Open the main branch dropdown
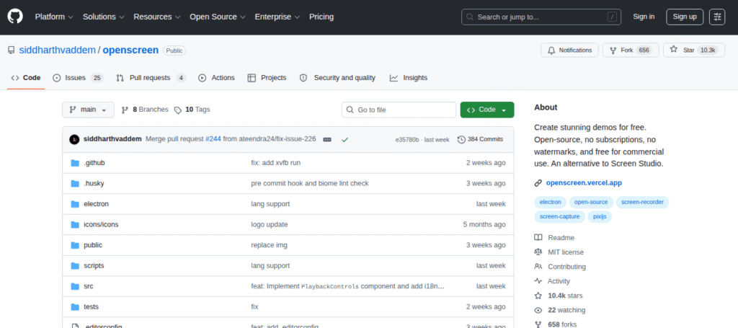Screen dimensions: 738x328 (88, 110)
